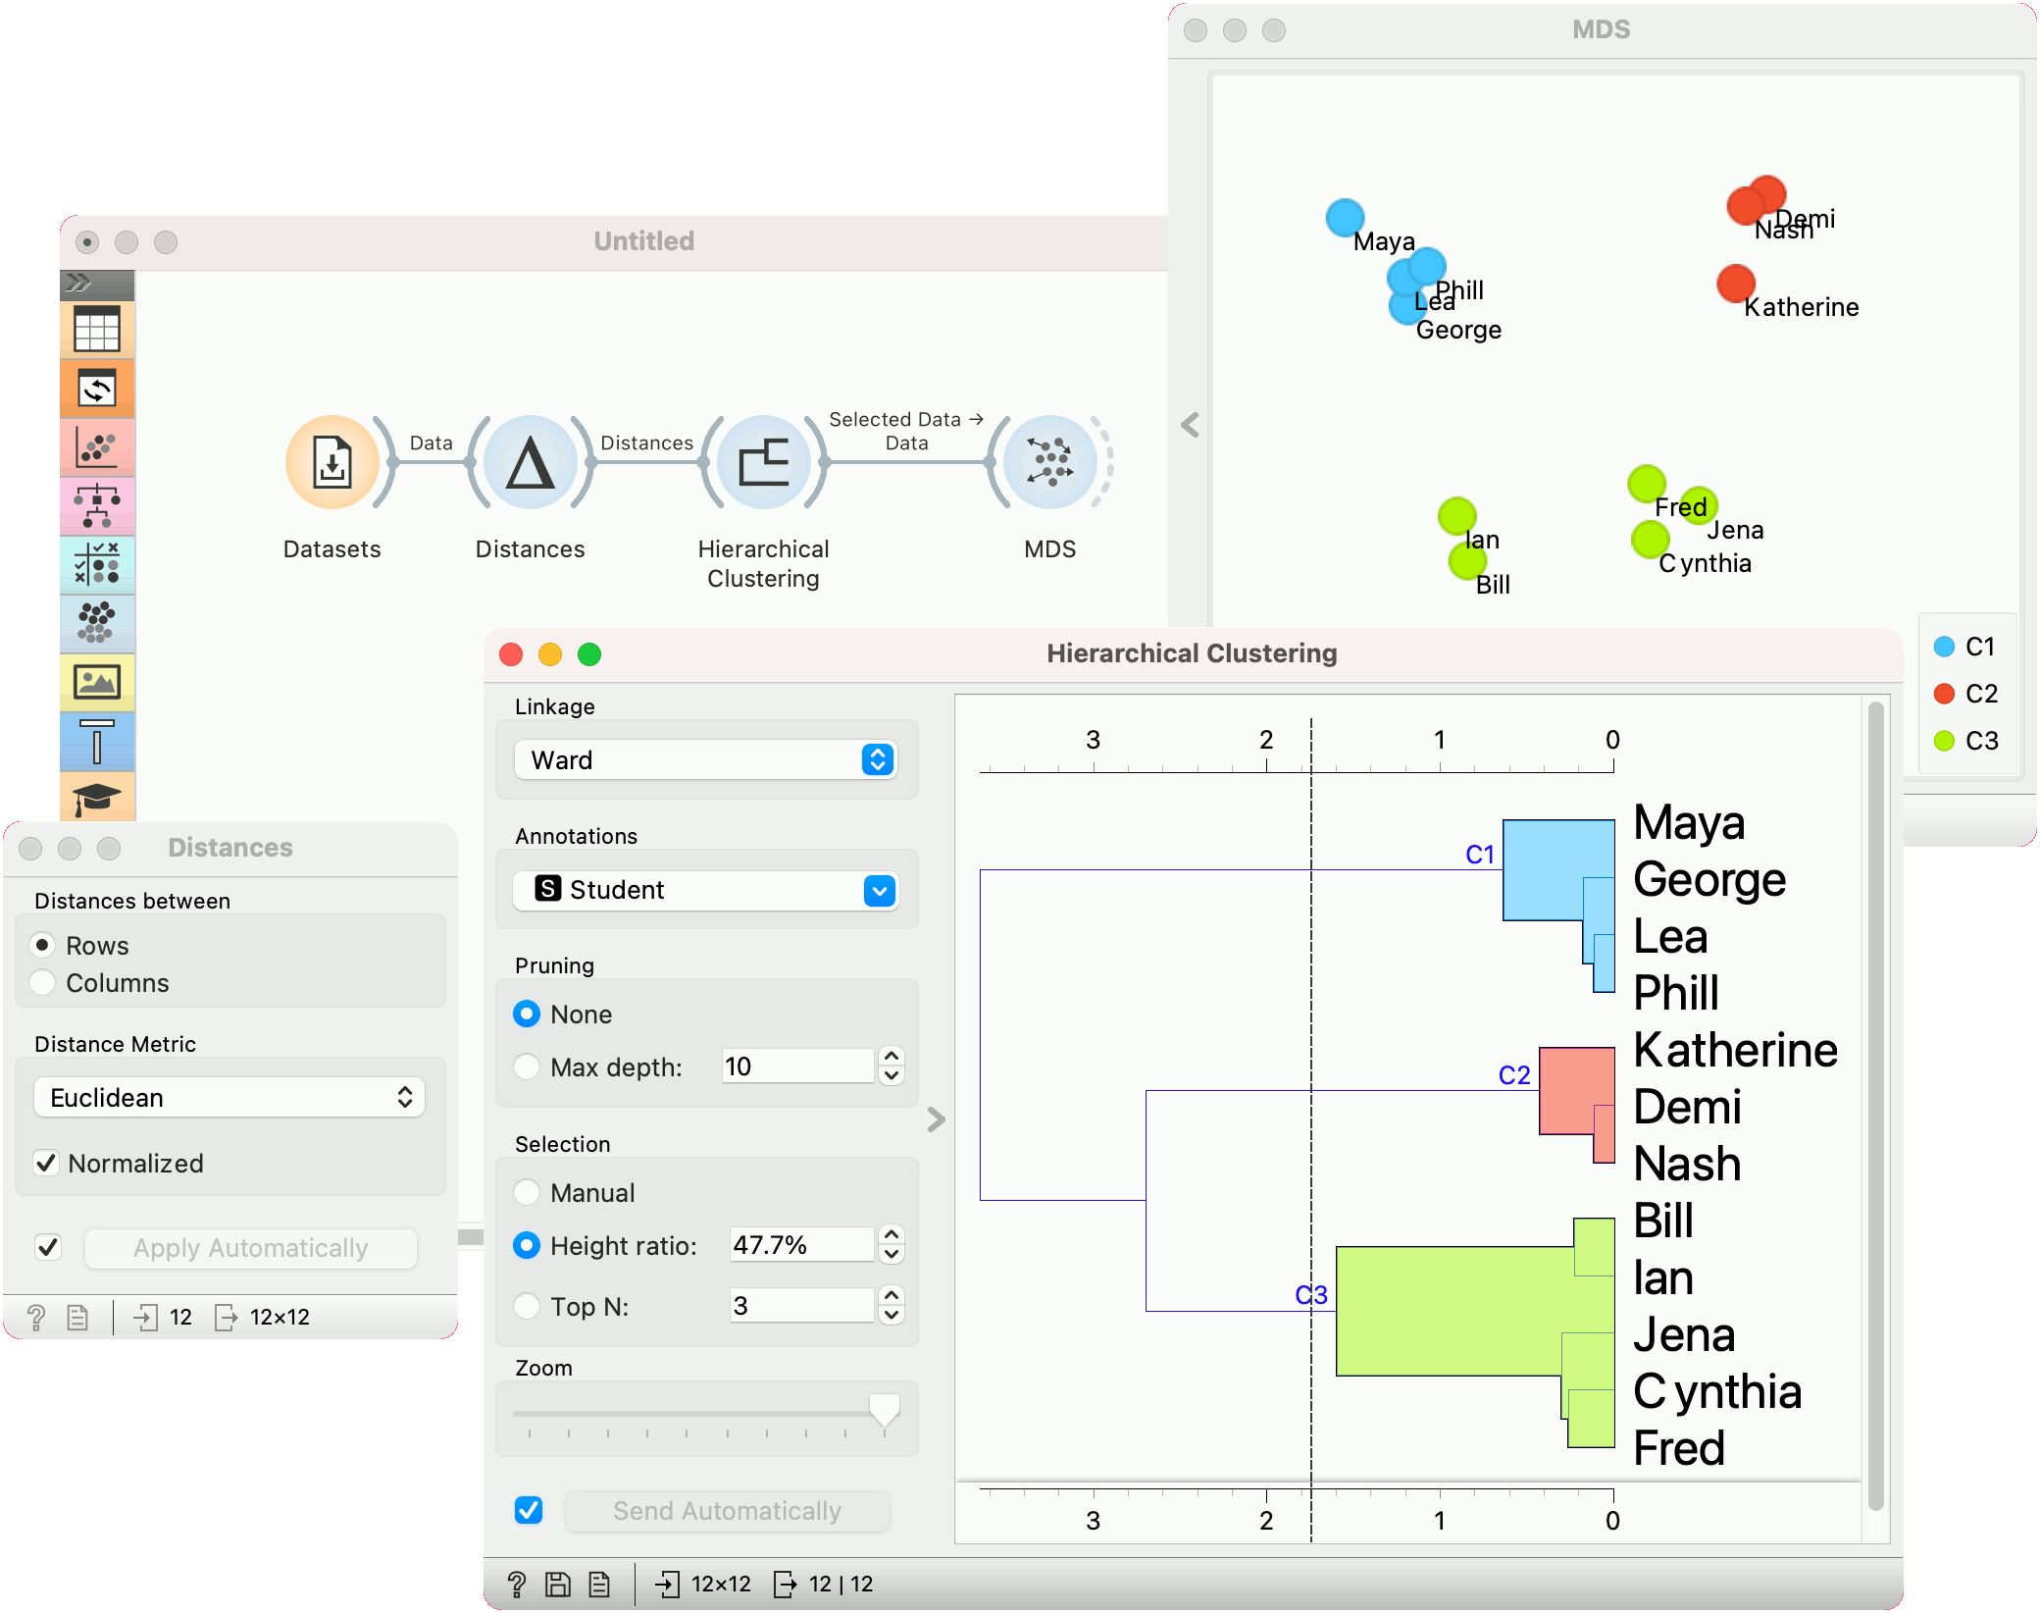2040x1613 pixels.
Task: Open the Ward linkage dropdown
Action: (x=705, y=760)
